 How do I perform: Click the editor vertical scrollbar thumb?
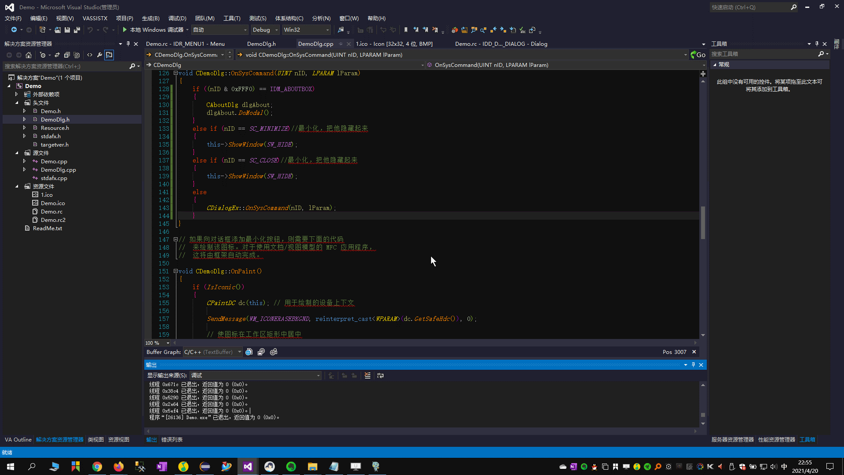(703, 222)
